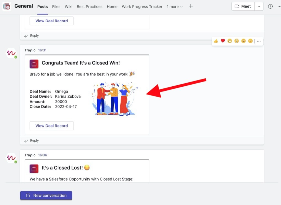Open the Wiki tab

(68, 7)
